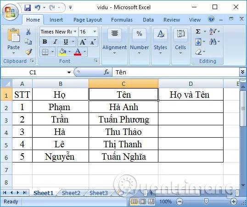The width and height of the screenshot is (247, 207).
Task: Apply yellow fill color to cell
Action: [62, 52]
